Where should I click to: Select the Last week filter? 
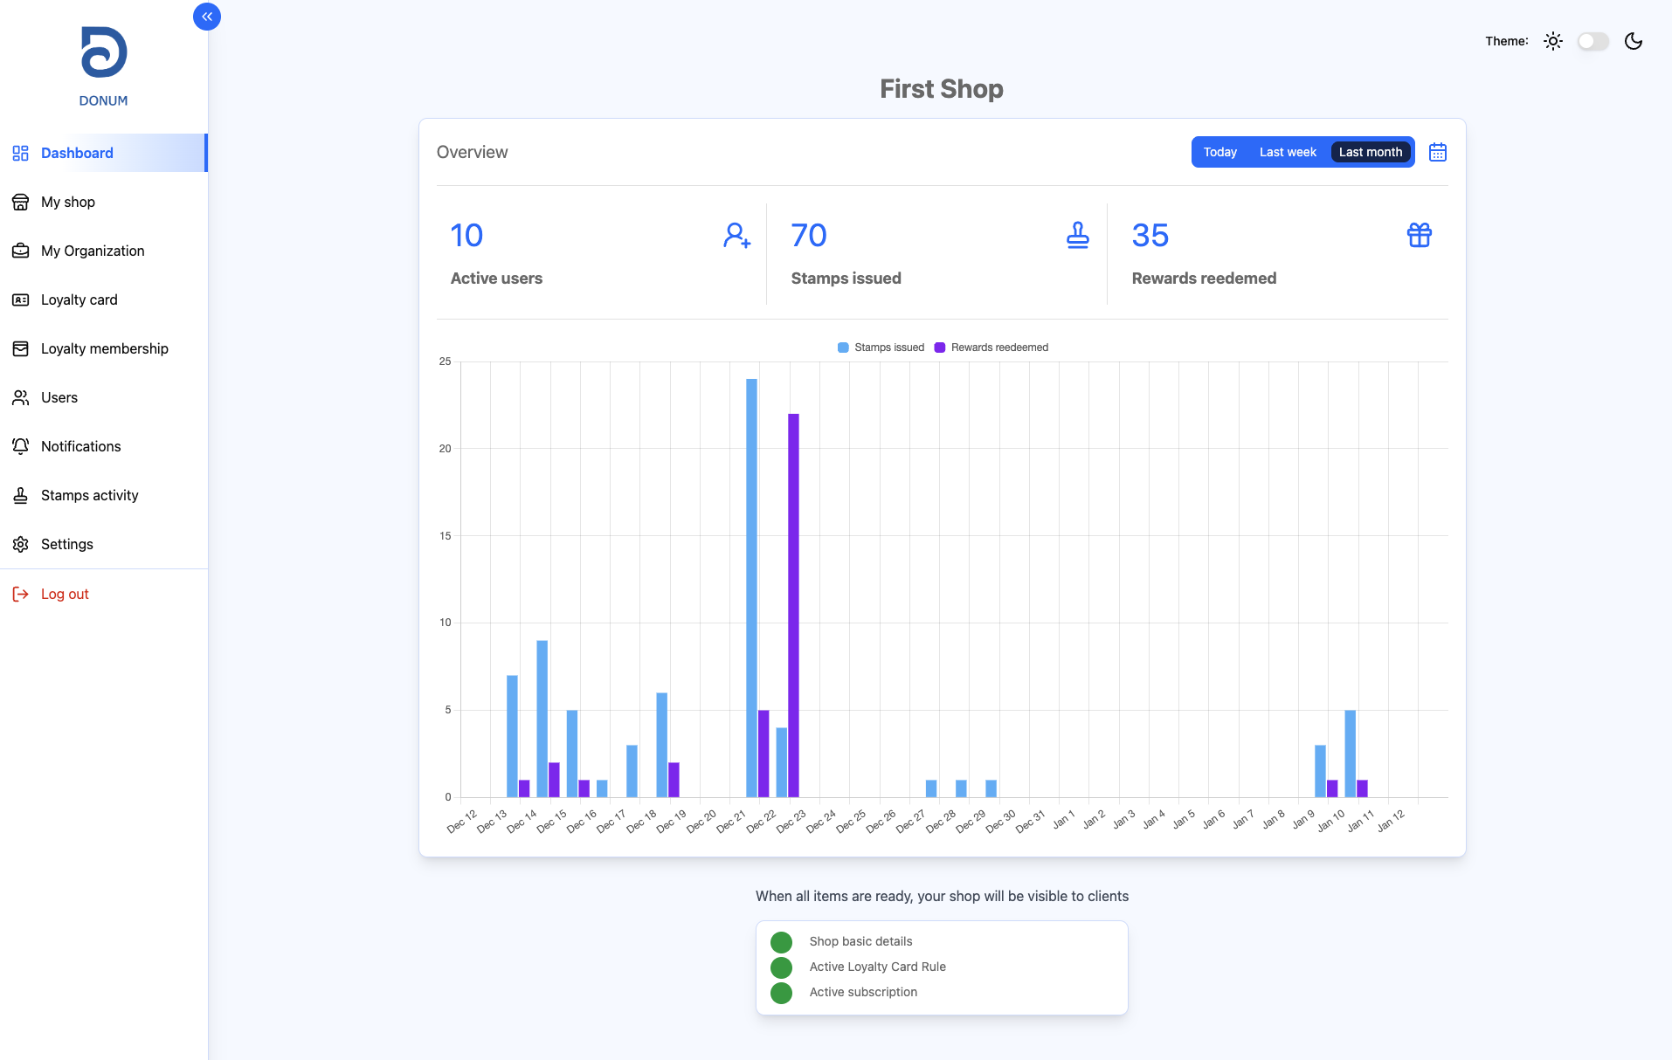click(x=1287, y=151)
